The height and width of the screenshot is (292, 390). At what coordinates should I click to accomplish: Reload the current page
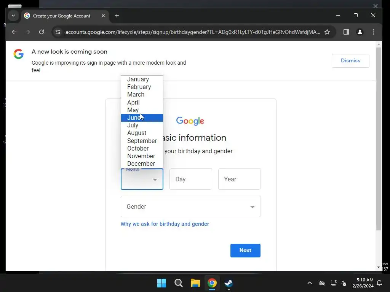point(42,32)
